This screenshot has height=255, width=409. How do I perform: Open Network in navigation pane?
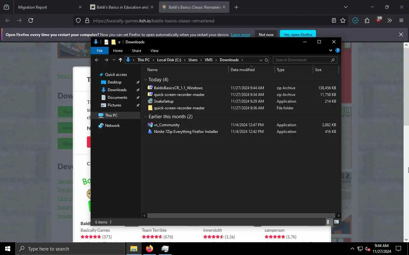tap(112, 126)
